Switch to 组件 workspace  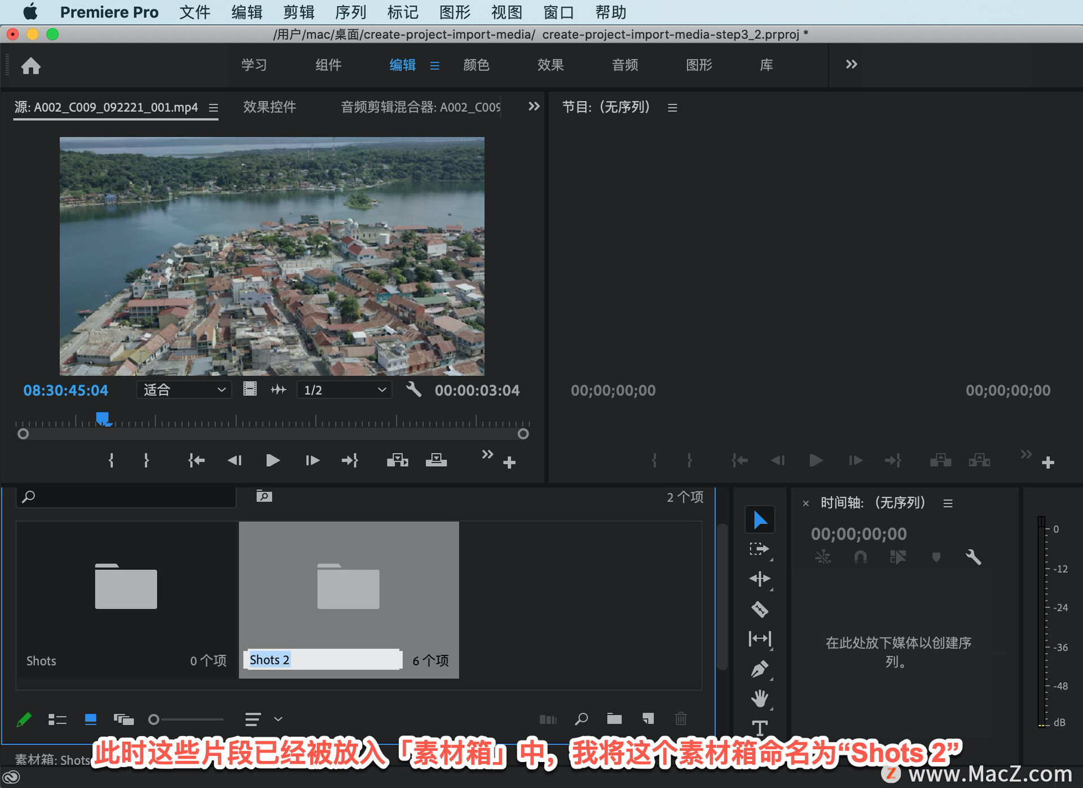pos(328,65)
